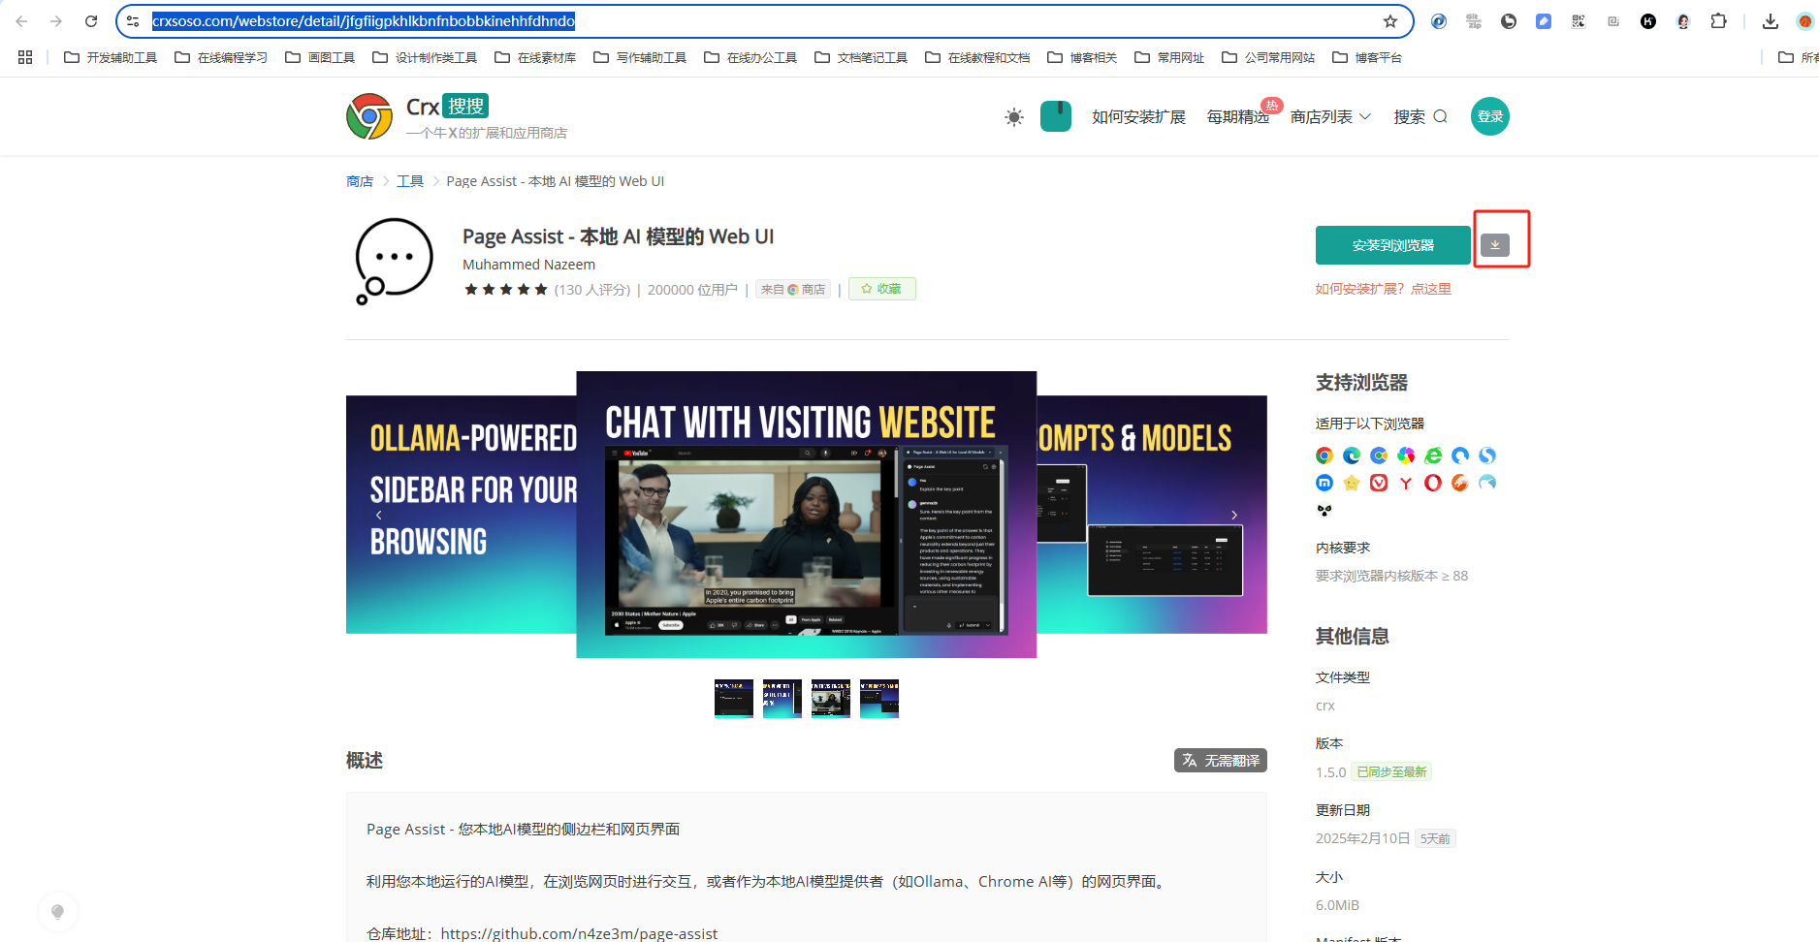1819x942 pixels.
Task: Bookmark this page with the star icon
Action: pyautogui.click(x=1390, y=21)
